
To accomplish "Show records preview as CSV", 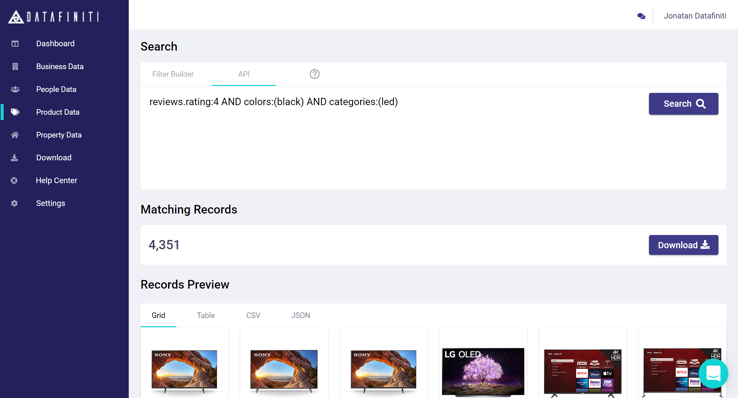I will tap(253, 315).
